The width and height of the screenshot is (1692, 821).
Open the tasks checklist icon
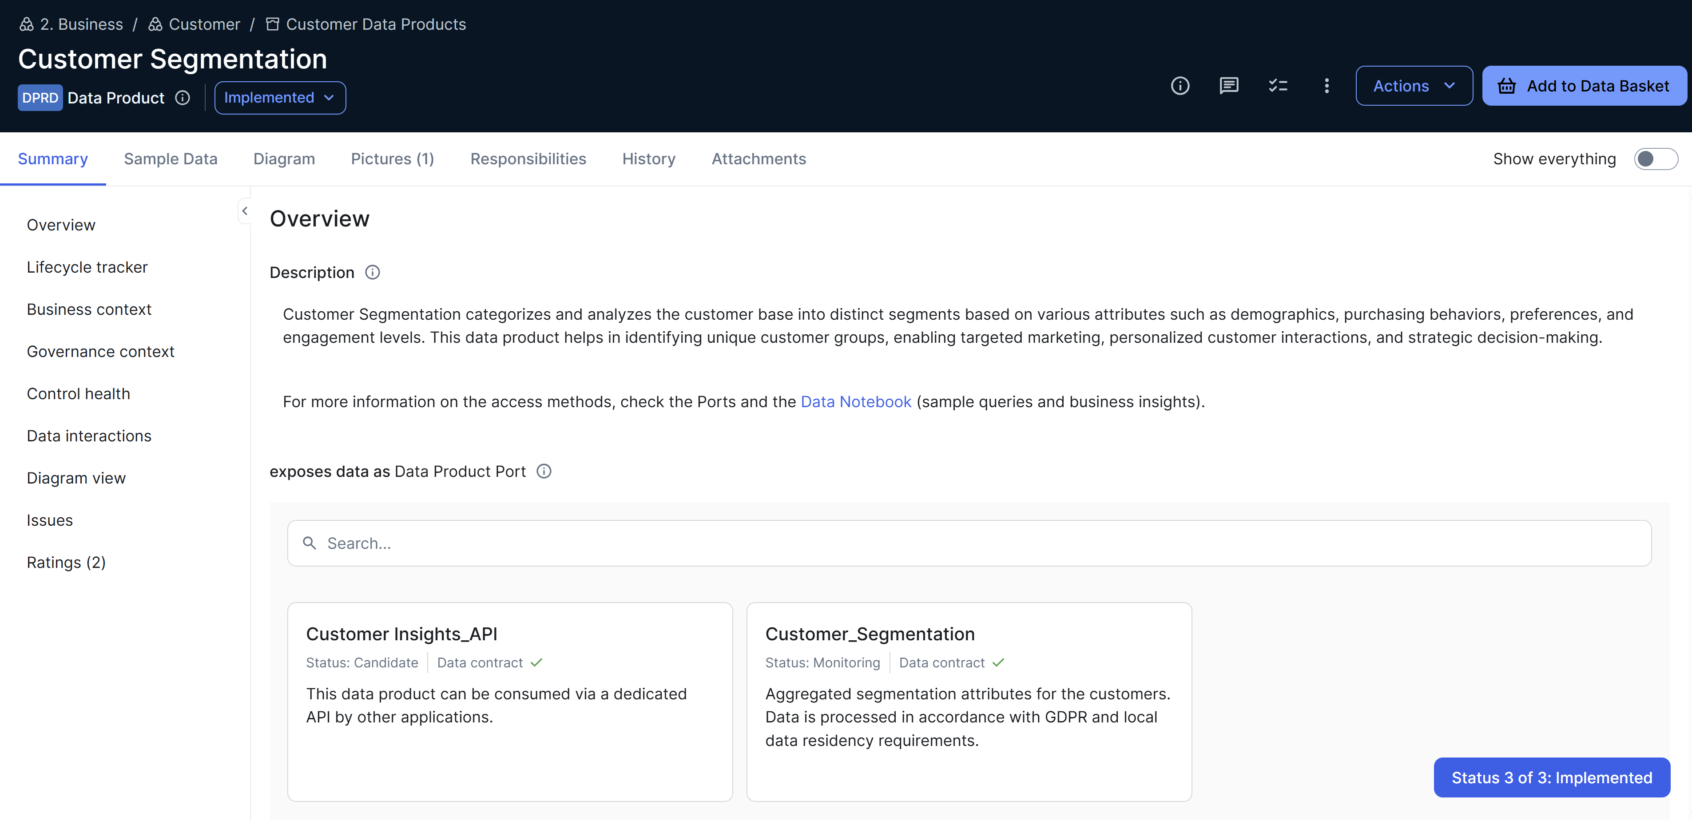1278,86
